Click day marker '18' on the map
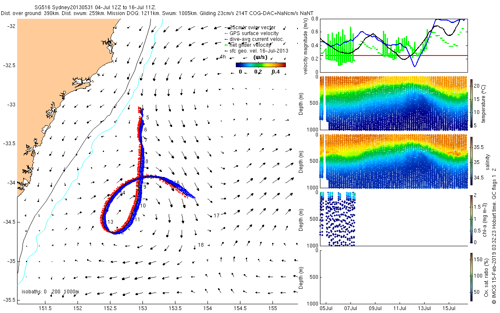The height and width of the screenshot is (313, 500). click(x=201, y=245)
